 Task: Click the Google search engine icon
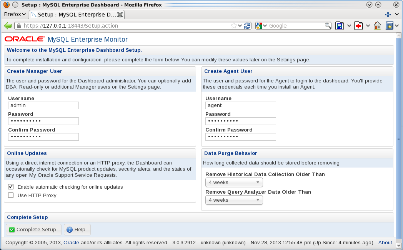point(259,26)
